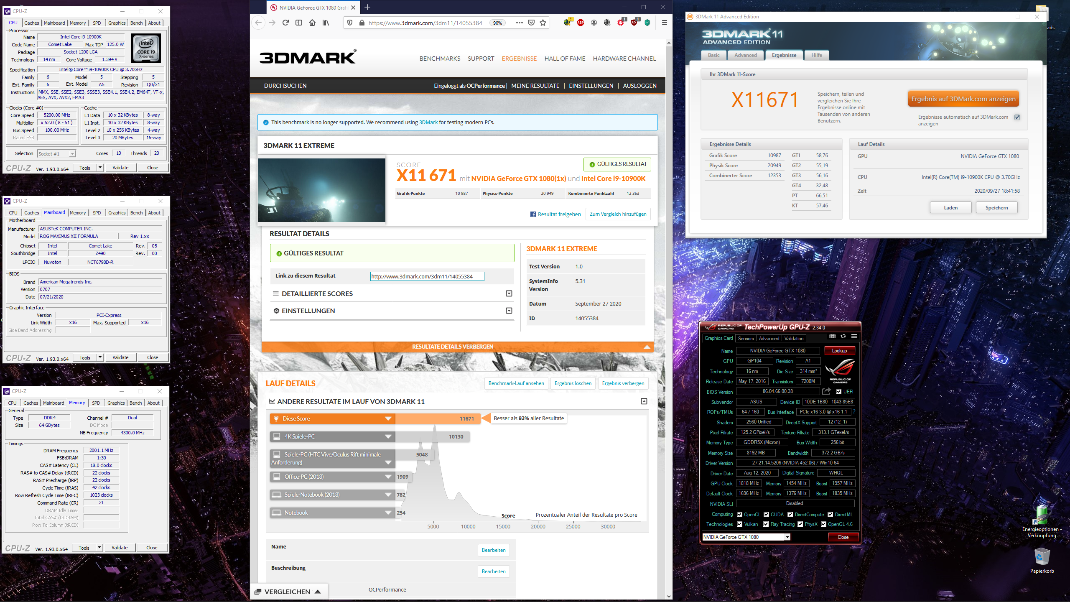Click Ergebnis auf 3DMark.com anzeigen button

[963, 99]
